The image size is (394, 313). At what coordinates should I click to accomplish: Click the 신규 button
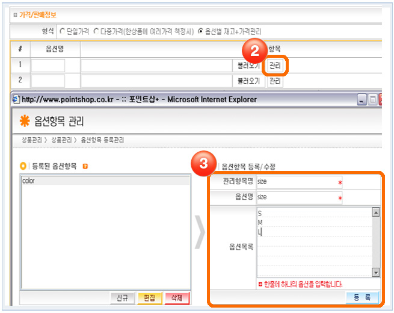[122, 297]
